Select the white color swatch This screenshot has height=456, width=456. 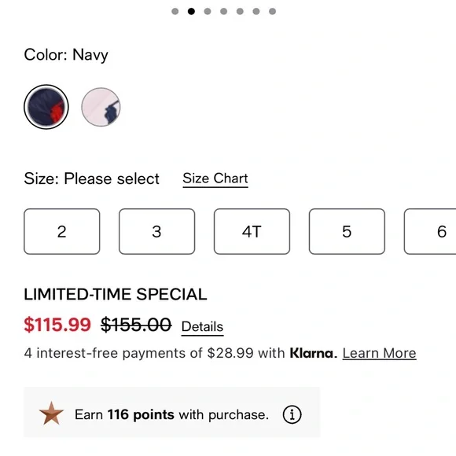tap(101, 107)
